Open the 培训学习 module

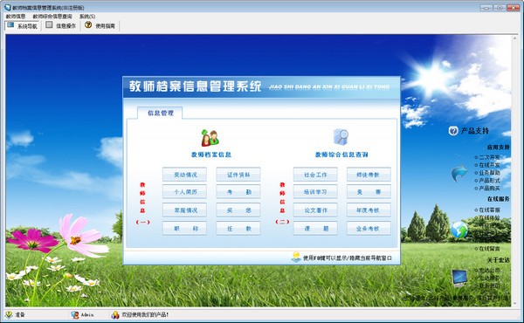315,192
